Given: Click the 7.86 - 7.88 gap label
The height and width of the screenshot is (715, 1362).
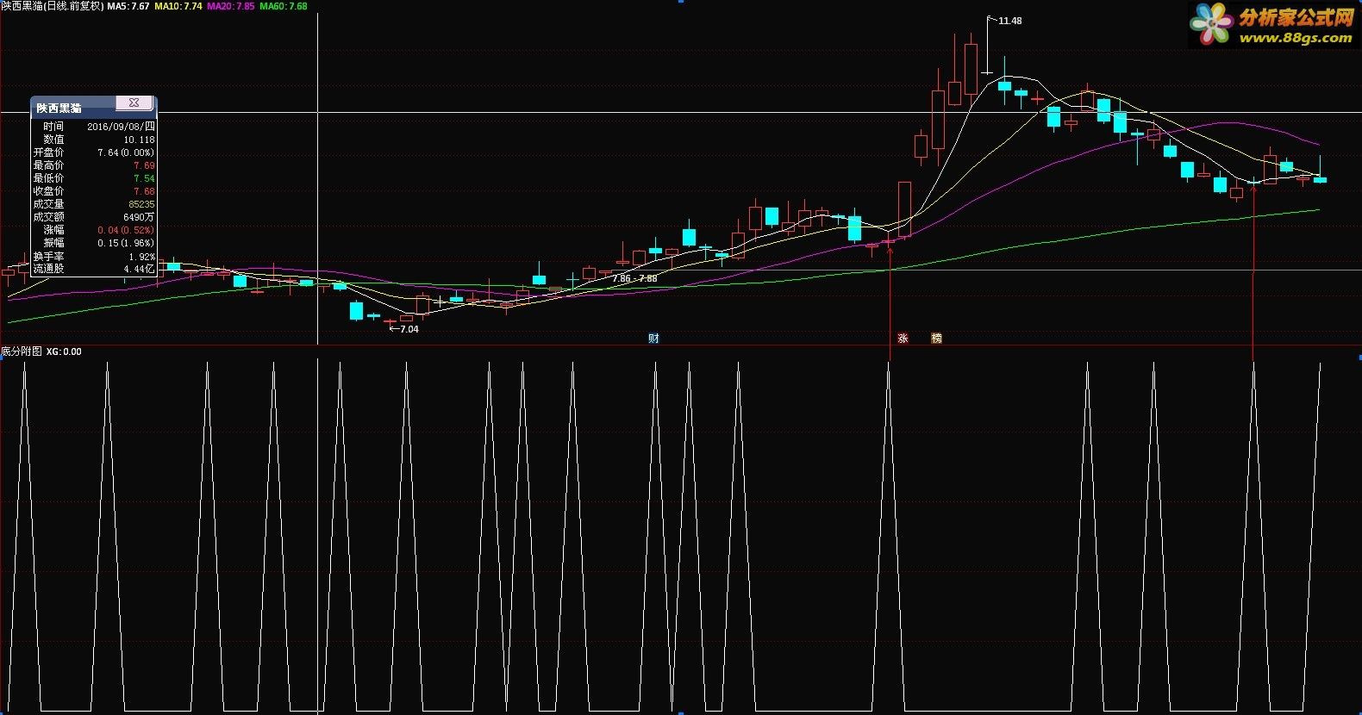Looking at the screenshot, I should (634, 278).
